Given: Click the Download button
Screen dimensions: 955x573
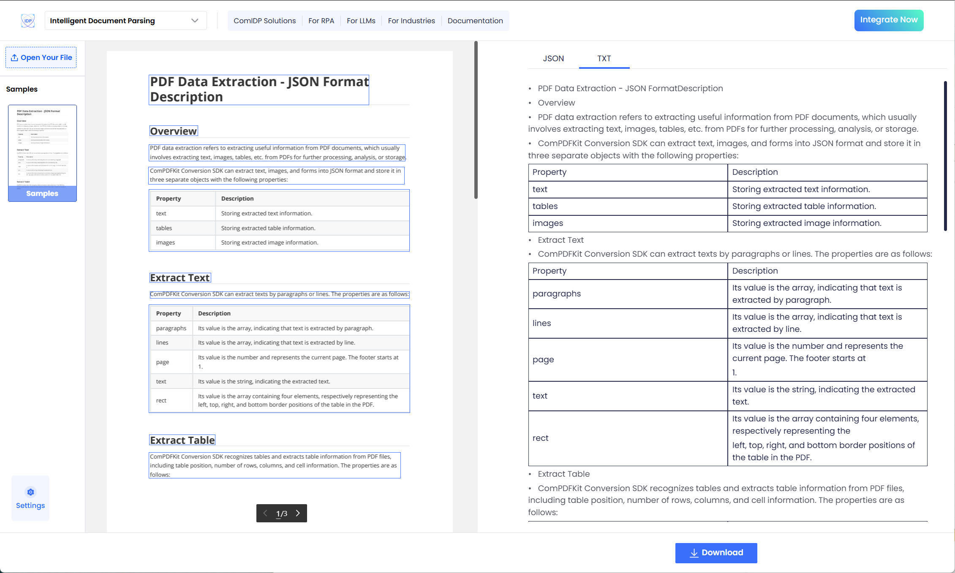Looking at the screenshot, I should click(x=716, y=553).
